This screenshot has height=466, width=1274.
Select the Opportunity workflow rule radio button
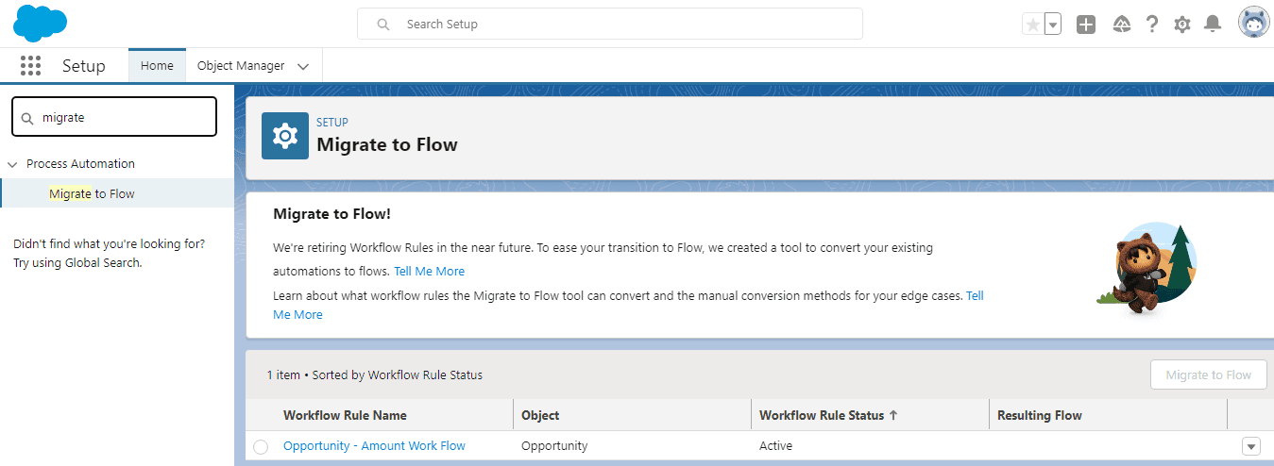[261, 446]
